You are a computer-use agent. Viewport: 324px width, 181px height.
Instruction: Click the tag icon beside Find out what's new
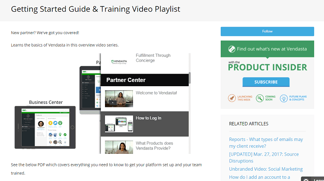[x=232, y=49]
